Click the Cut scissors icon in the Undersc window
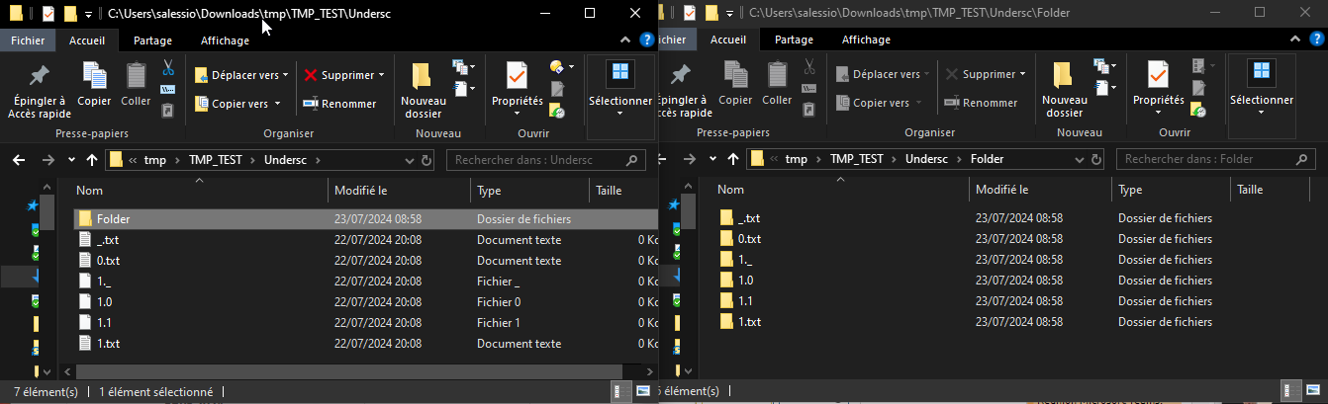 (x=168, y=68)
